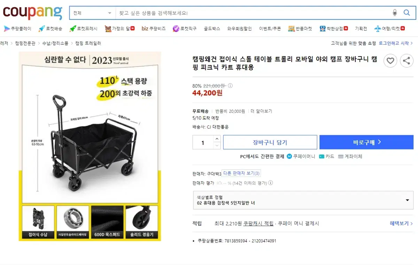This screenshot has width=418, height=271.
Task: Expand 혜택보기 benefits chevron
Action: pos(401,224)
